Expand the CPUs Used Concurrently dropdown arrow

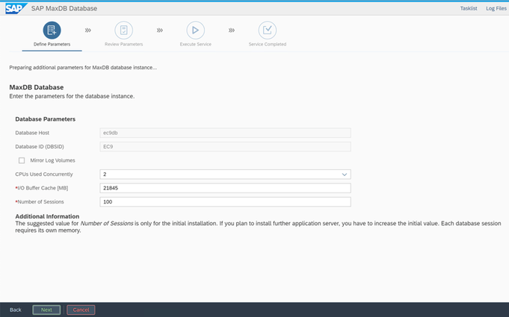pos(344,175)
